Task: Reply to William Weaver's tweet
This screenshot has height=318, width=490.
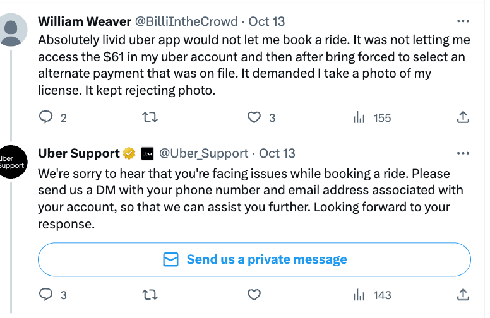Action: tap(46, 117)
